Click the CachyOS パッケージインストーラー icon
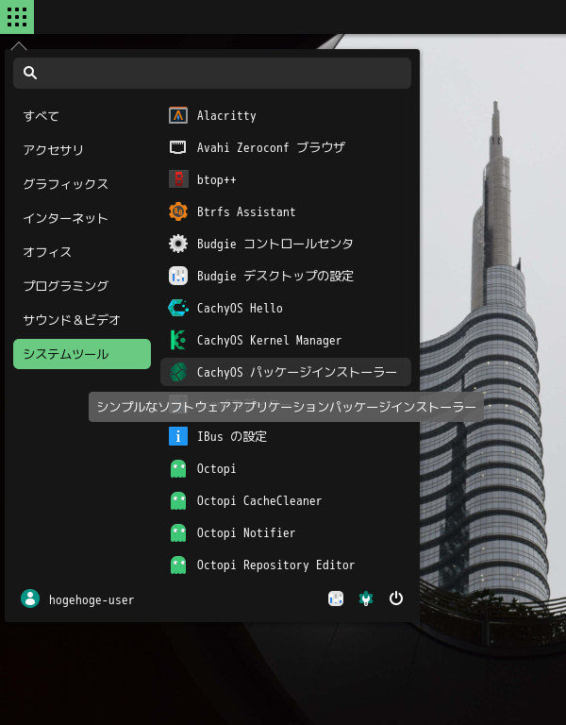 point(178,372)
